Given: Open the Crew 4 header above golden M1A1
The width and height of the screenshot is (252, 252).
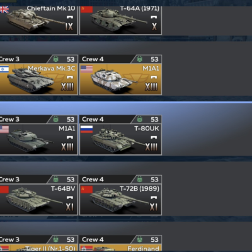Looking at the screenshot, I should (120, 59).
